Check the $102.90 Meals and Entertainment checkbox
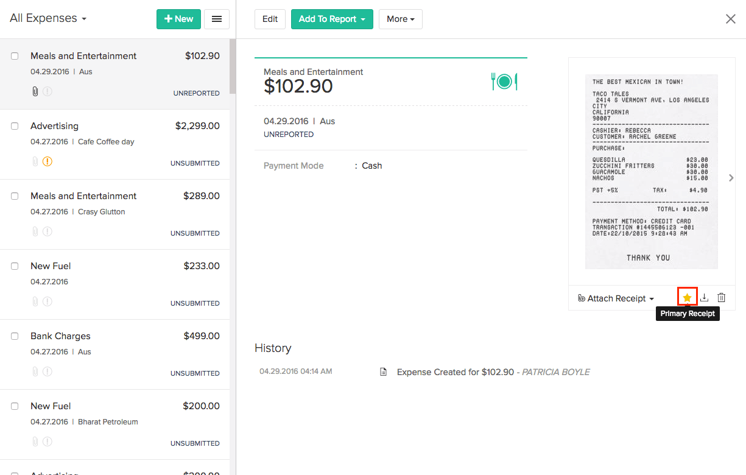The height and width of the screenshot is (475, 746). tap(15, 56)
